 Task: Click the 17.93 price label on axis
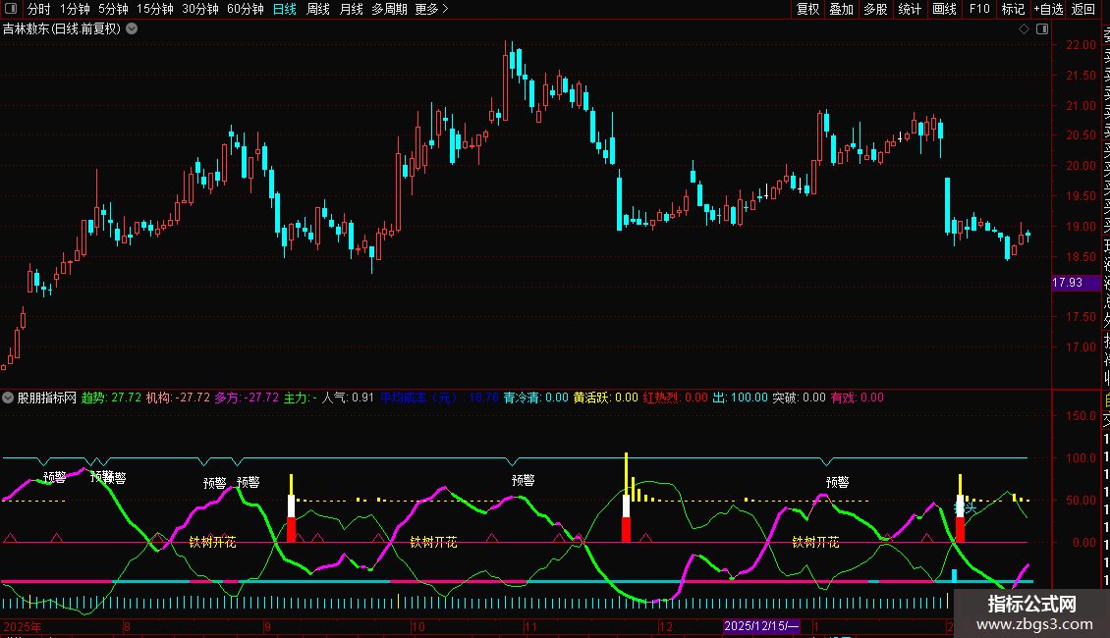pyautogui.click(x=1067, y=283)
